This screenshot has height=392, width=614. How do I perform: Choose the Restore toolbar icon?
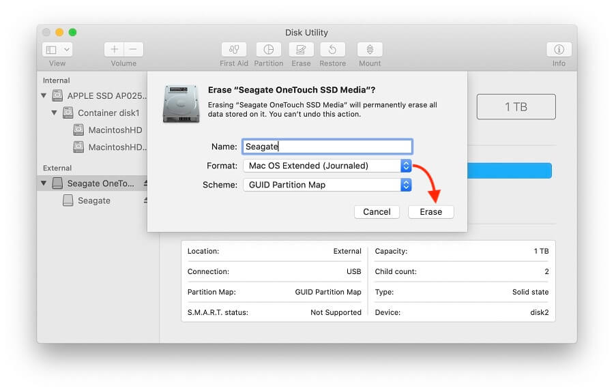pos(332,50)
